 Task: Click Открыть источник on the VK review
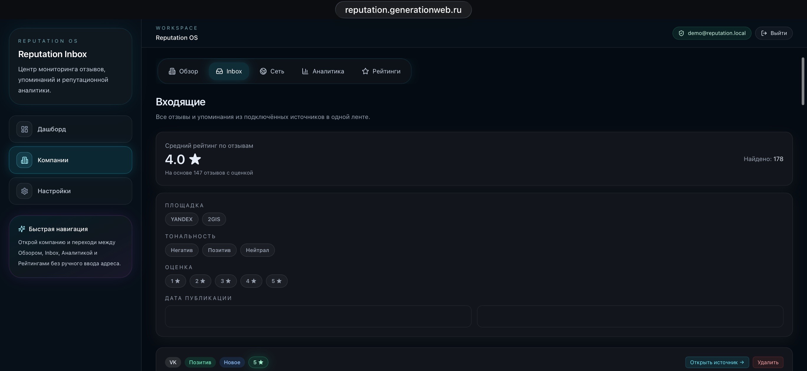(x=717, y=362)
